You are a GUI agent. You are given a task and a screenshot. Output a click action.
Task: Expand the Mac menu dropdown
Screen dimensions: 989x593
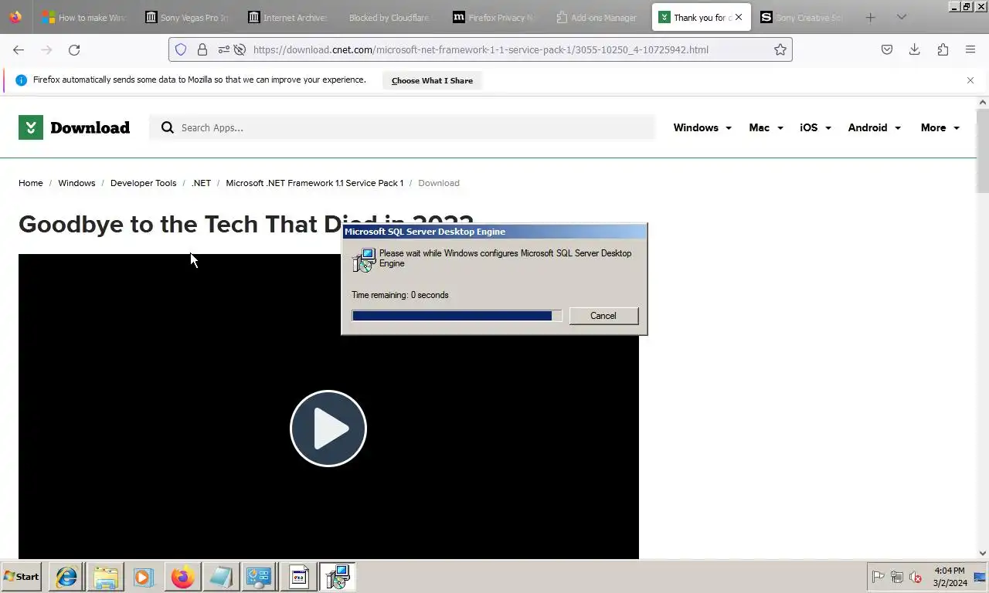coord(766,127)
